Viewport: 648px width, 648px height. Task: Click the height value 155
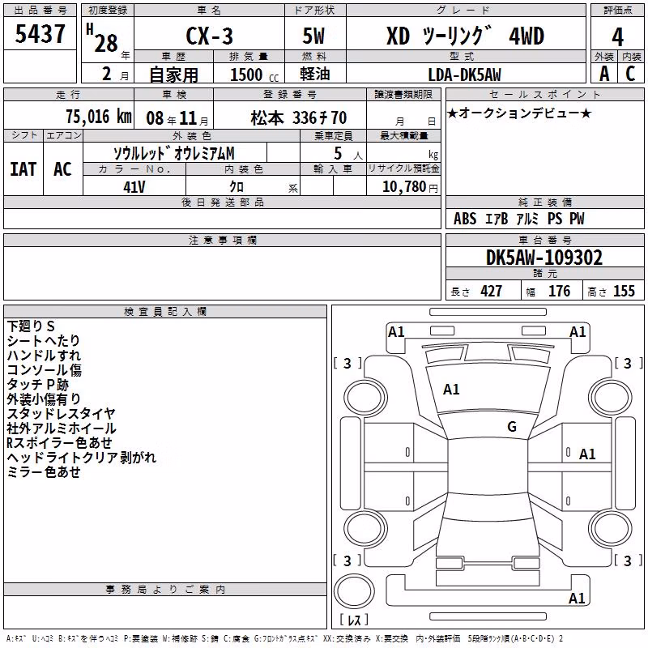(624, 292)
